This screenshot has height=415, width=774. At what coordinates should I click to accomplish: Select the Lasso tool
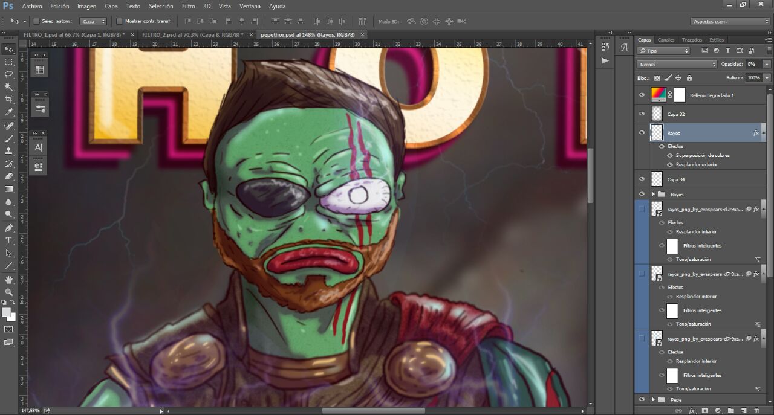coord(8,74)
